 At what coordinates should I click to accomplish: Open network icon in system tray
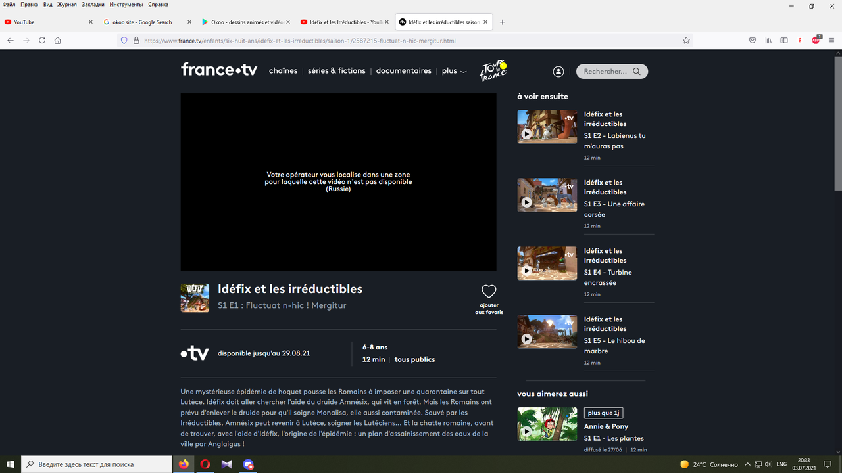point(757,464)
